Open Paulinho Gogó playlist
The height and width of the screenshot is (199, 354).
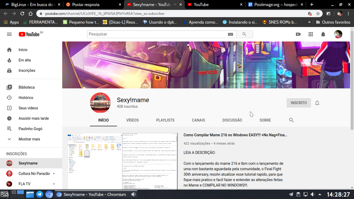(x=31, y=129)
